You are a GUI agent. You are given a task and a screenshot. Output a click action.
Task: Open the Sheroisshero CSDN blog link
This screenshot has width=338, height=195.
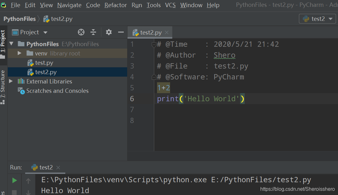pos(297,189)
